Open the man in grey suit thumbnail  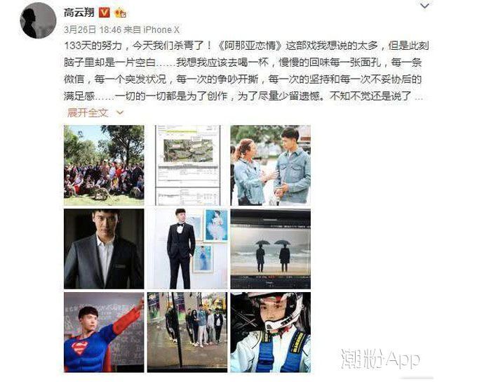tap(104, 249)
